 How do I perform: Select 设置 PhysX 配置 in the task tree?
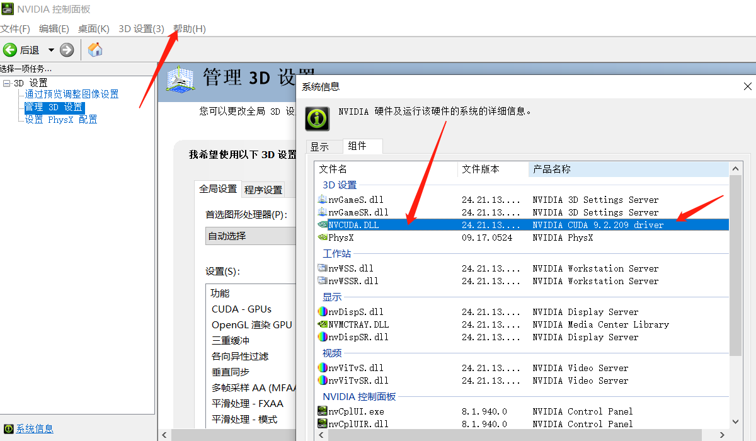pyautogui.click(x=61, y=120)
